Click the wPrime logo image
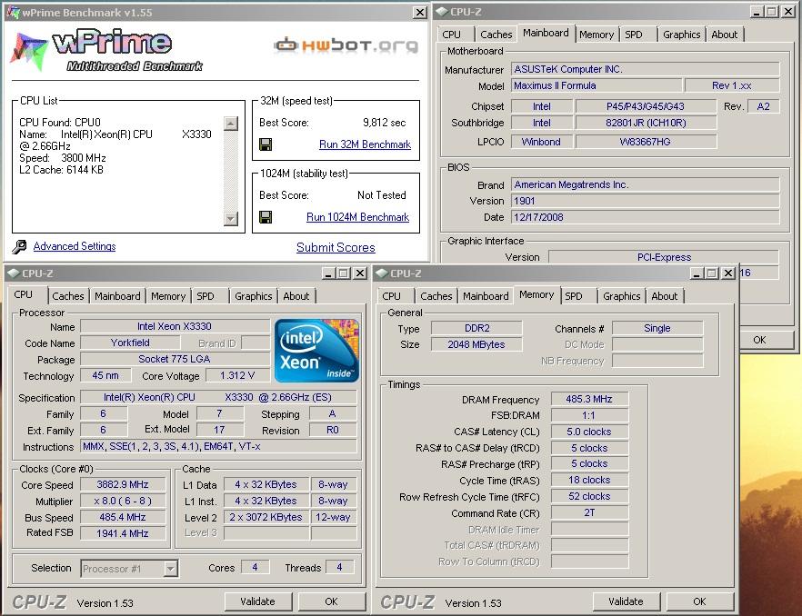 click(x=105, y=51)
